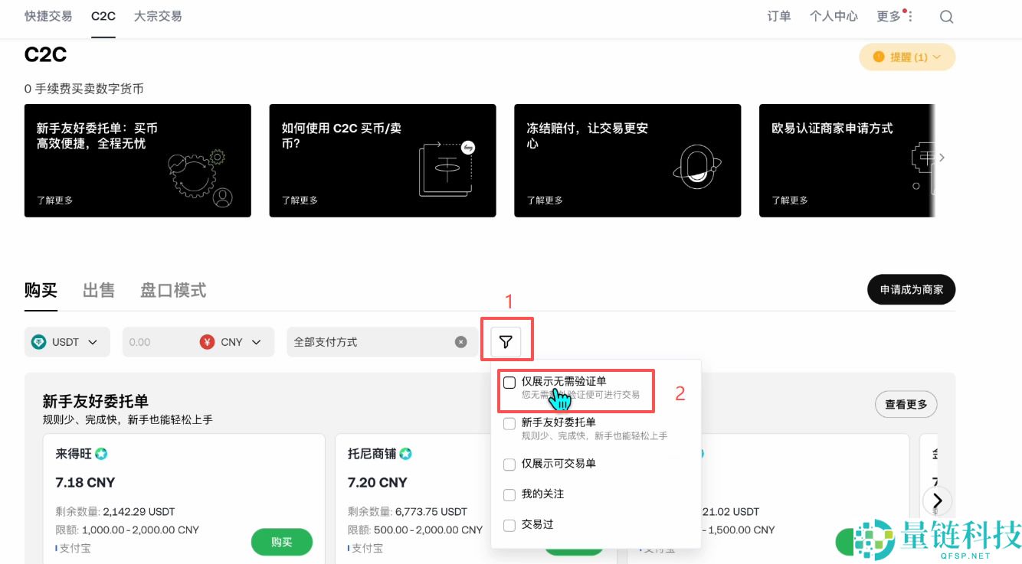
Task: Select the 我的关注 checkbox
Action: point(509,494)
